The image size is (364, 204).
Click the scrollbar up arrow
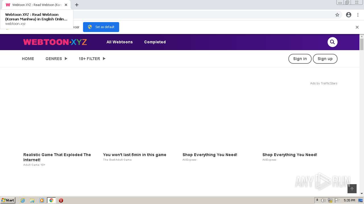tap(362, 36)
